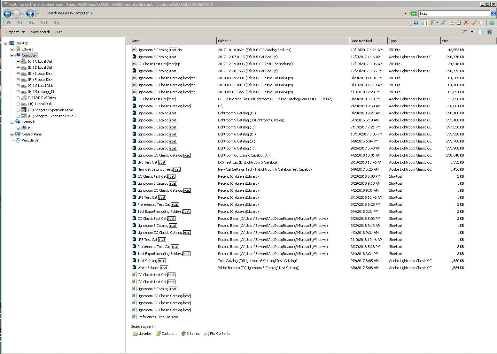Select Recycle Bin in the tree
The image size is (497, 354).
[x=30, y=140]
